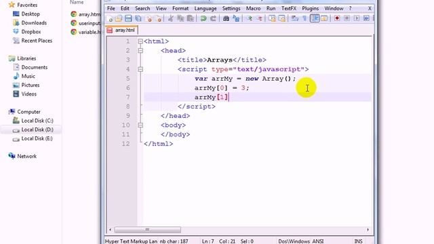Toggle Word Wrap toolbar icon

coord(295,18)
